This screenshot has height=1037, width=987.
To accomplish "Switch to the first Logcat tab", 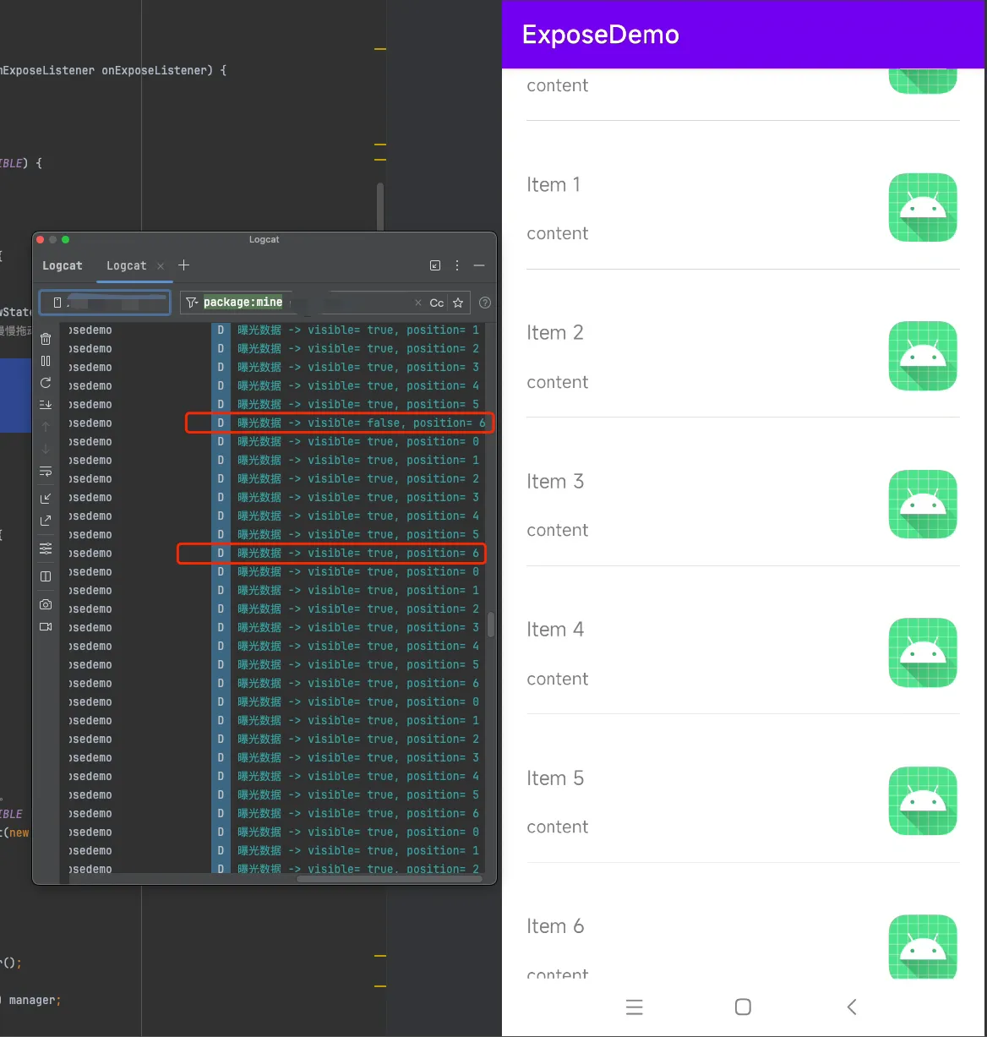I will [63, 265].
